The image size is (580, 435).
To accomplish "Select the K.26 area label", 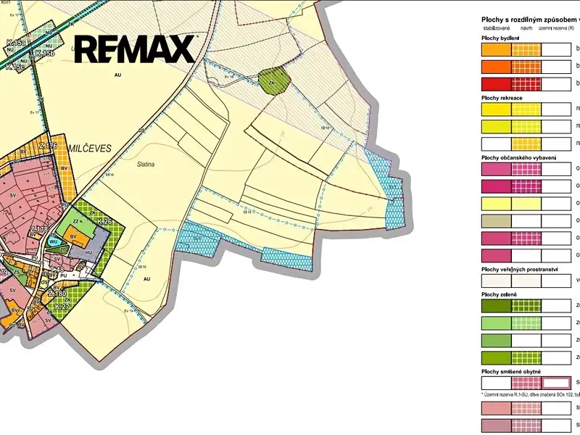I will 104,222.
